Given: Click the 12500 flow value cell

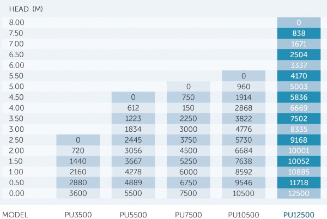Looking at the screenshot, I should pos(299,193).
